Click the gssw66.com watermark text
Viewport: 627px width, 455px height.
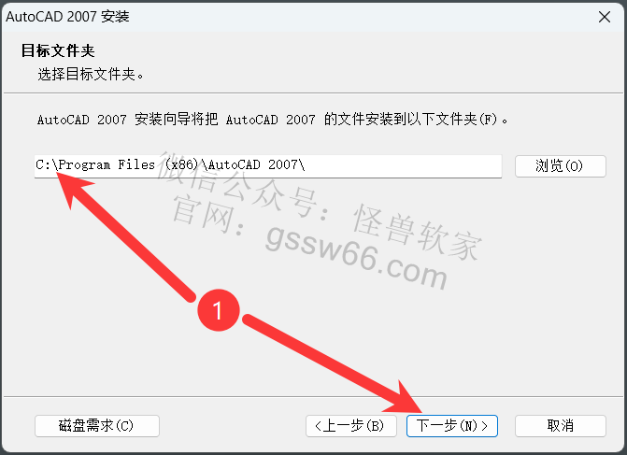356,257
